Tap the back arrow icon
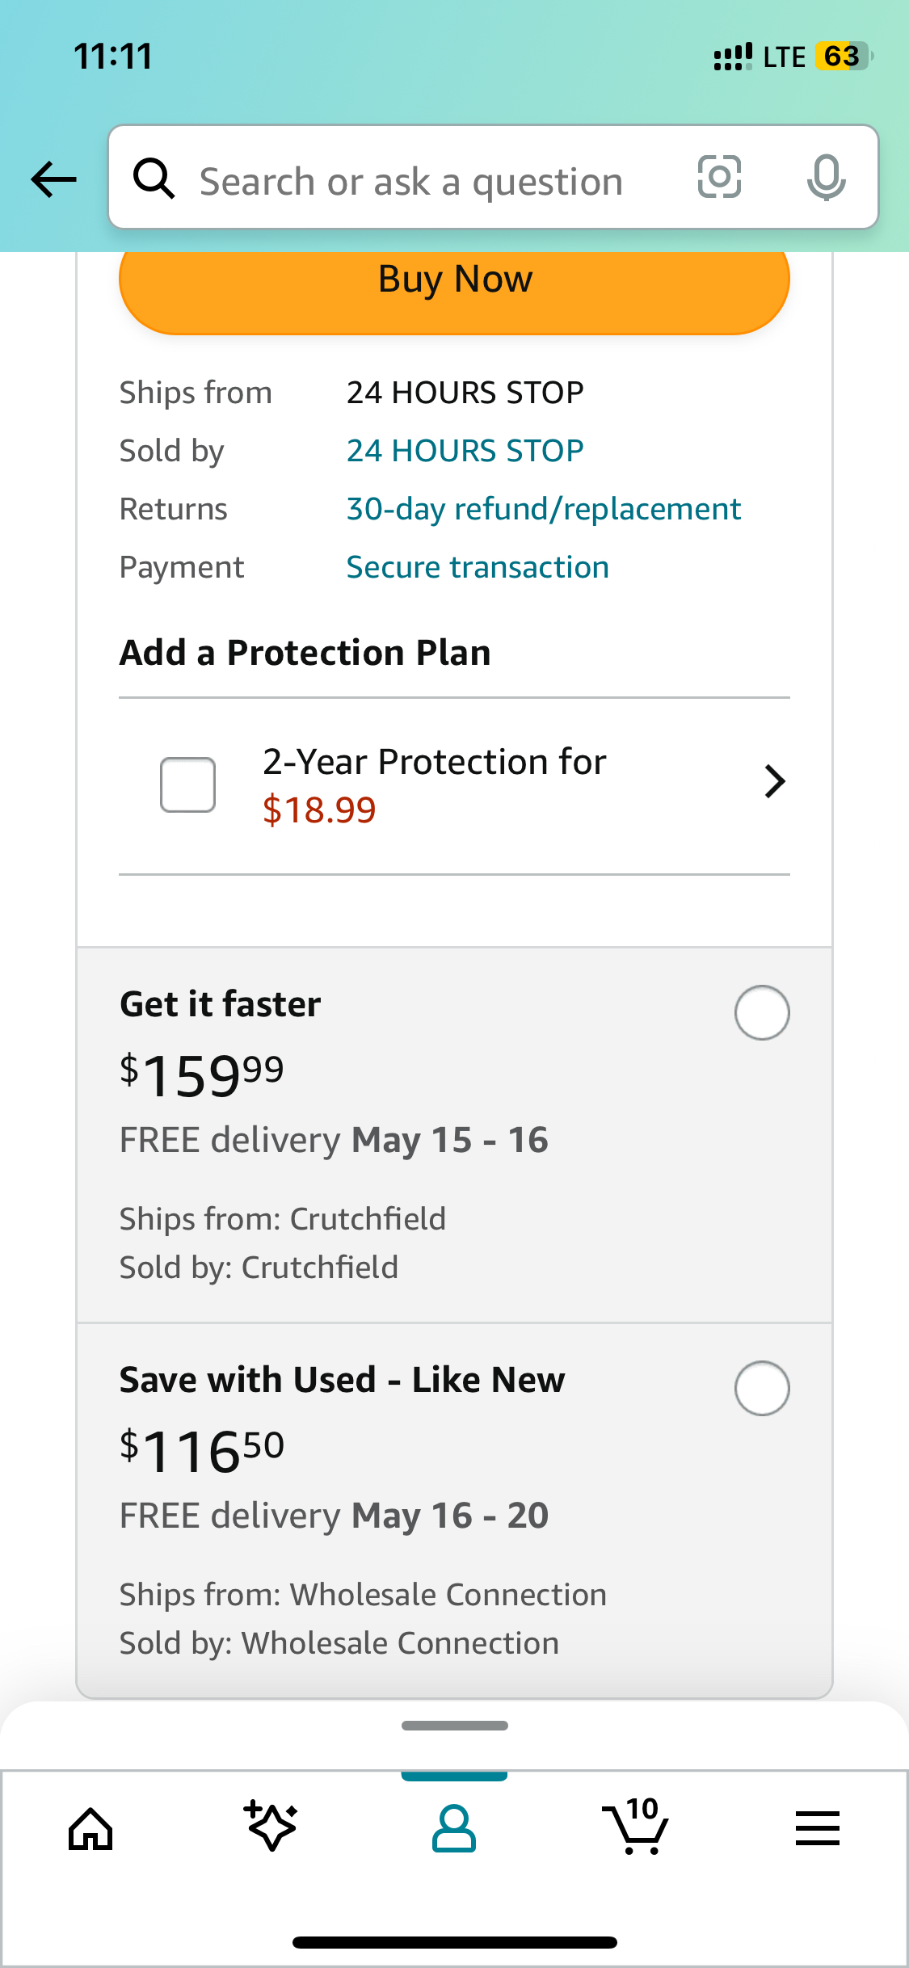 pyautogui.click(x=53, y=179)
